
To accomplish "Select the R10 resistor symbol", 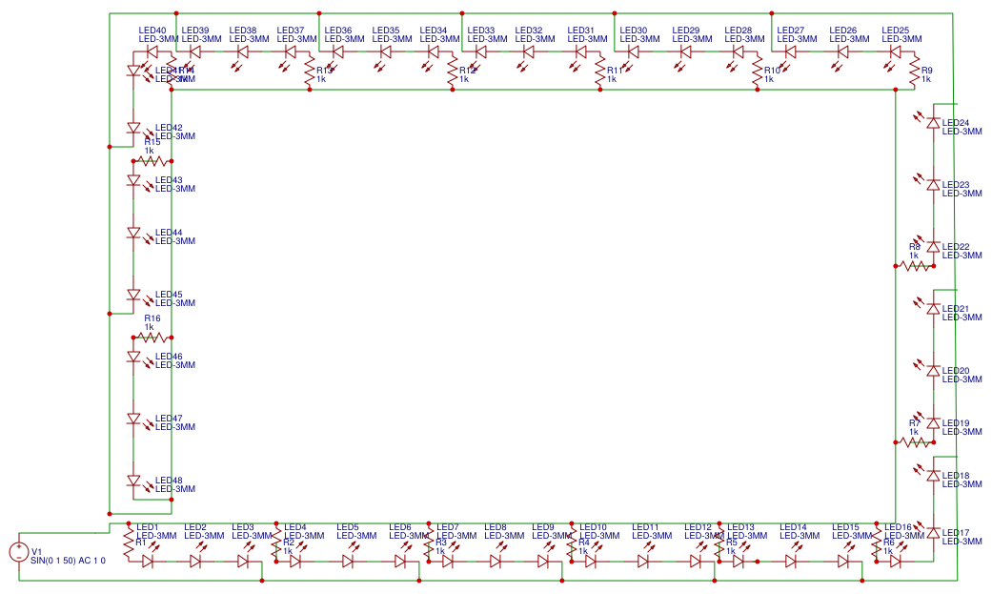I will pyautogui.click(x=758, y=71).
